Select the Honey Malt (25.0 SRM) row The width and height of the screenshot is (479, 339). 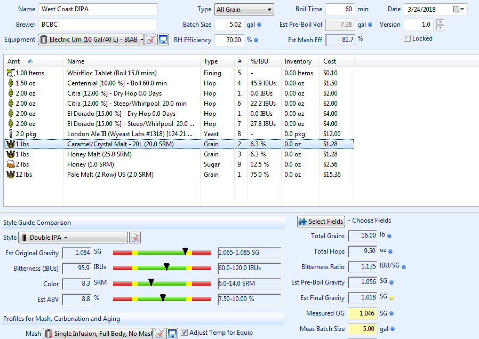click(x=179, y=154)
